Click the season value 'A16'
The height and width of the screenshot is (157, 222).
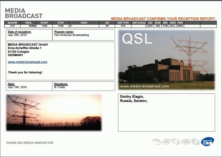pyautogui.click(x=12, y=26)
